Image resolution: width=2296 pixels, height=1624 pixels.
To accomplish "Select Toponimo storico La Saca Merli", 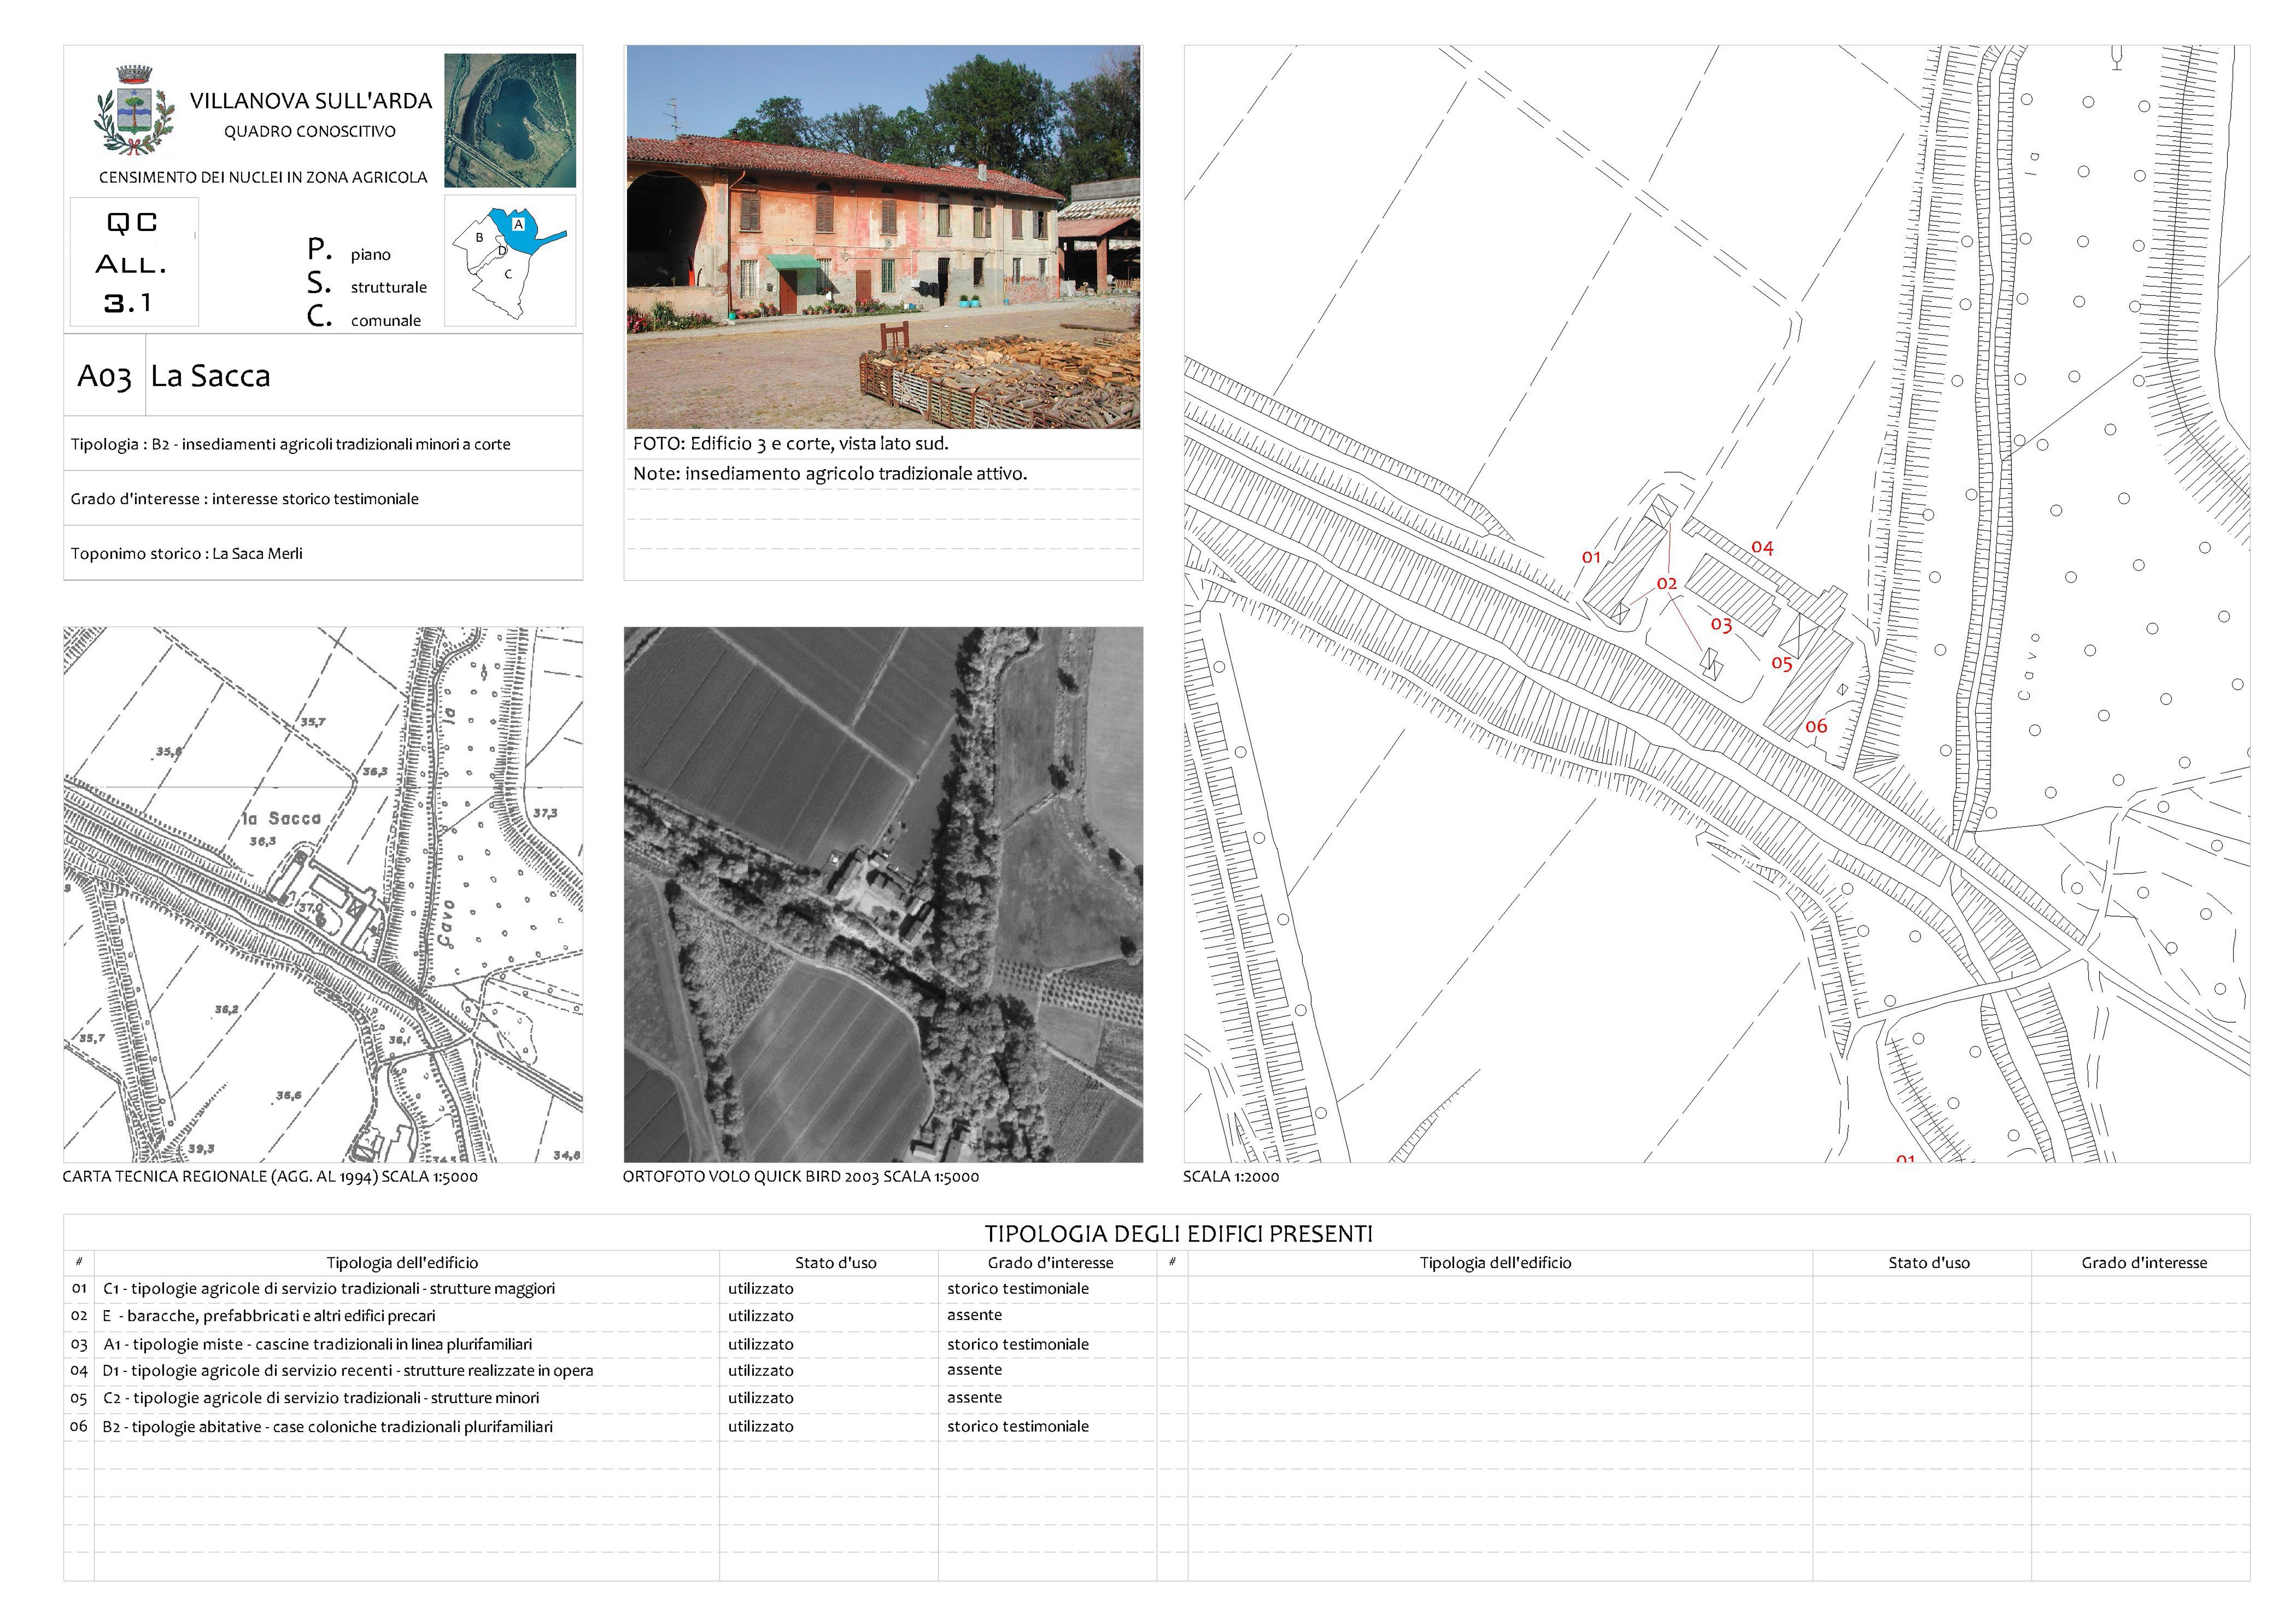I will click(x=186, y=553).
